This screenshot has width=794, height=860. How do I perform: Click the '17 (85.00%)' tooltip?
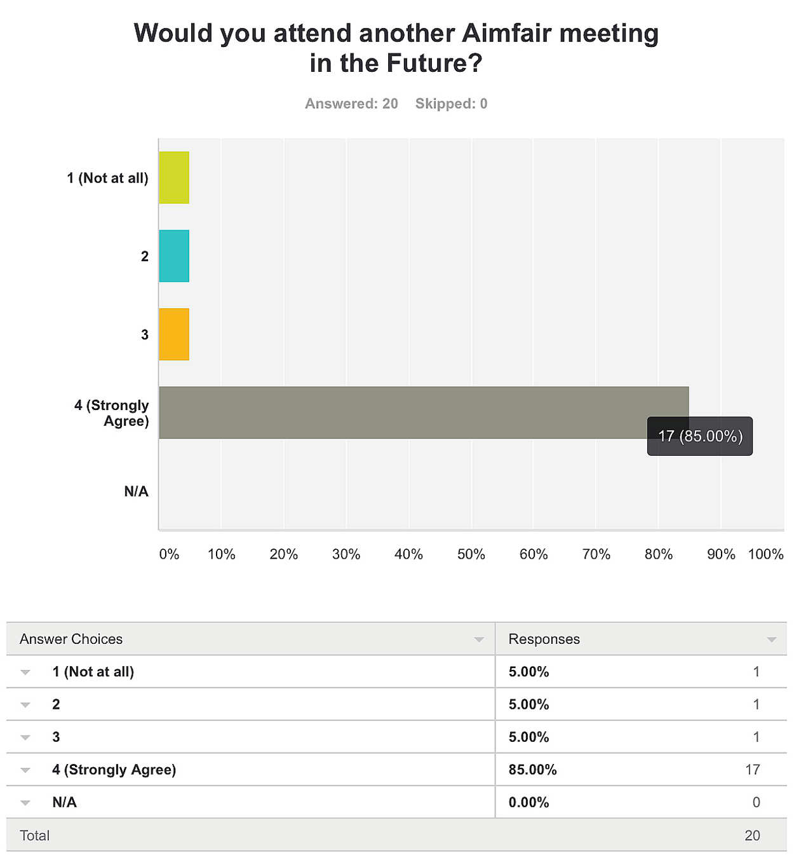tap(699, 436)
